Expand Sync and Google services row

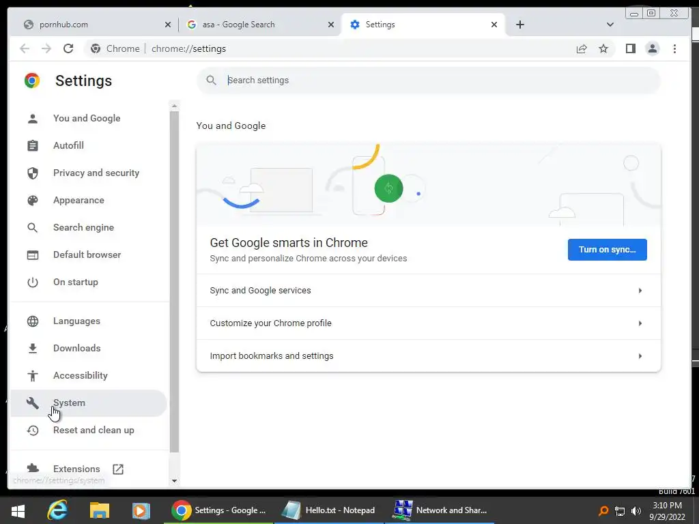click(429, 291)
